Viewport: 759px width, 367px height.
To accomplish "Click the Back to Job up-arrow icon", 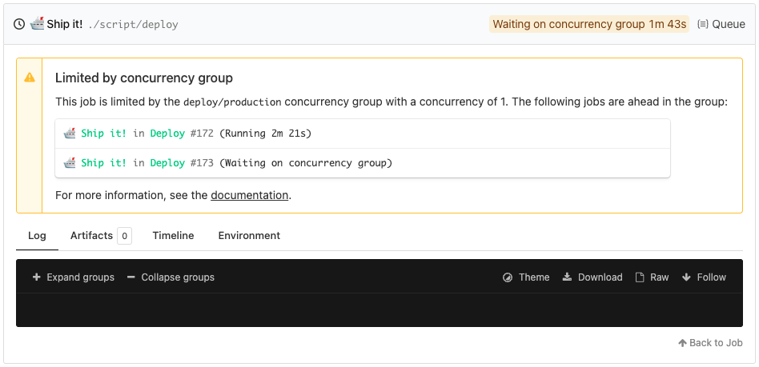I will pyautogui.click(x=682, y=343).
